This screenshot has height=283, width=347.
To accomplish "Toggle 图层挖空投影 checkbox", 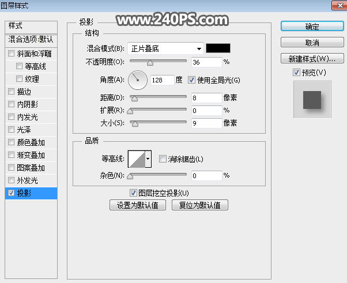I will 133,193.
